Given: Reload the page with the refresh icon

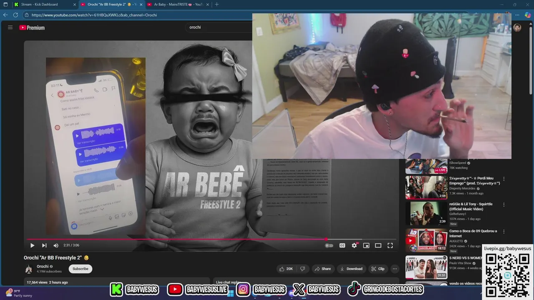Looking at the screenshot, I should click(15, 15).
